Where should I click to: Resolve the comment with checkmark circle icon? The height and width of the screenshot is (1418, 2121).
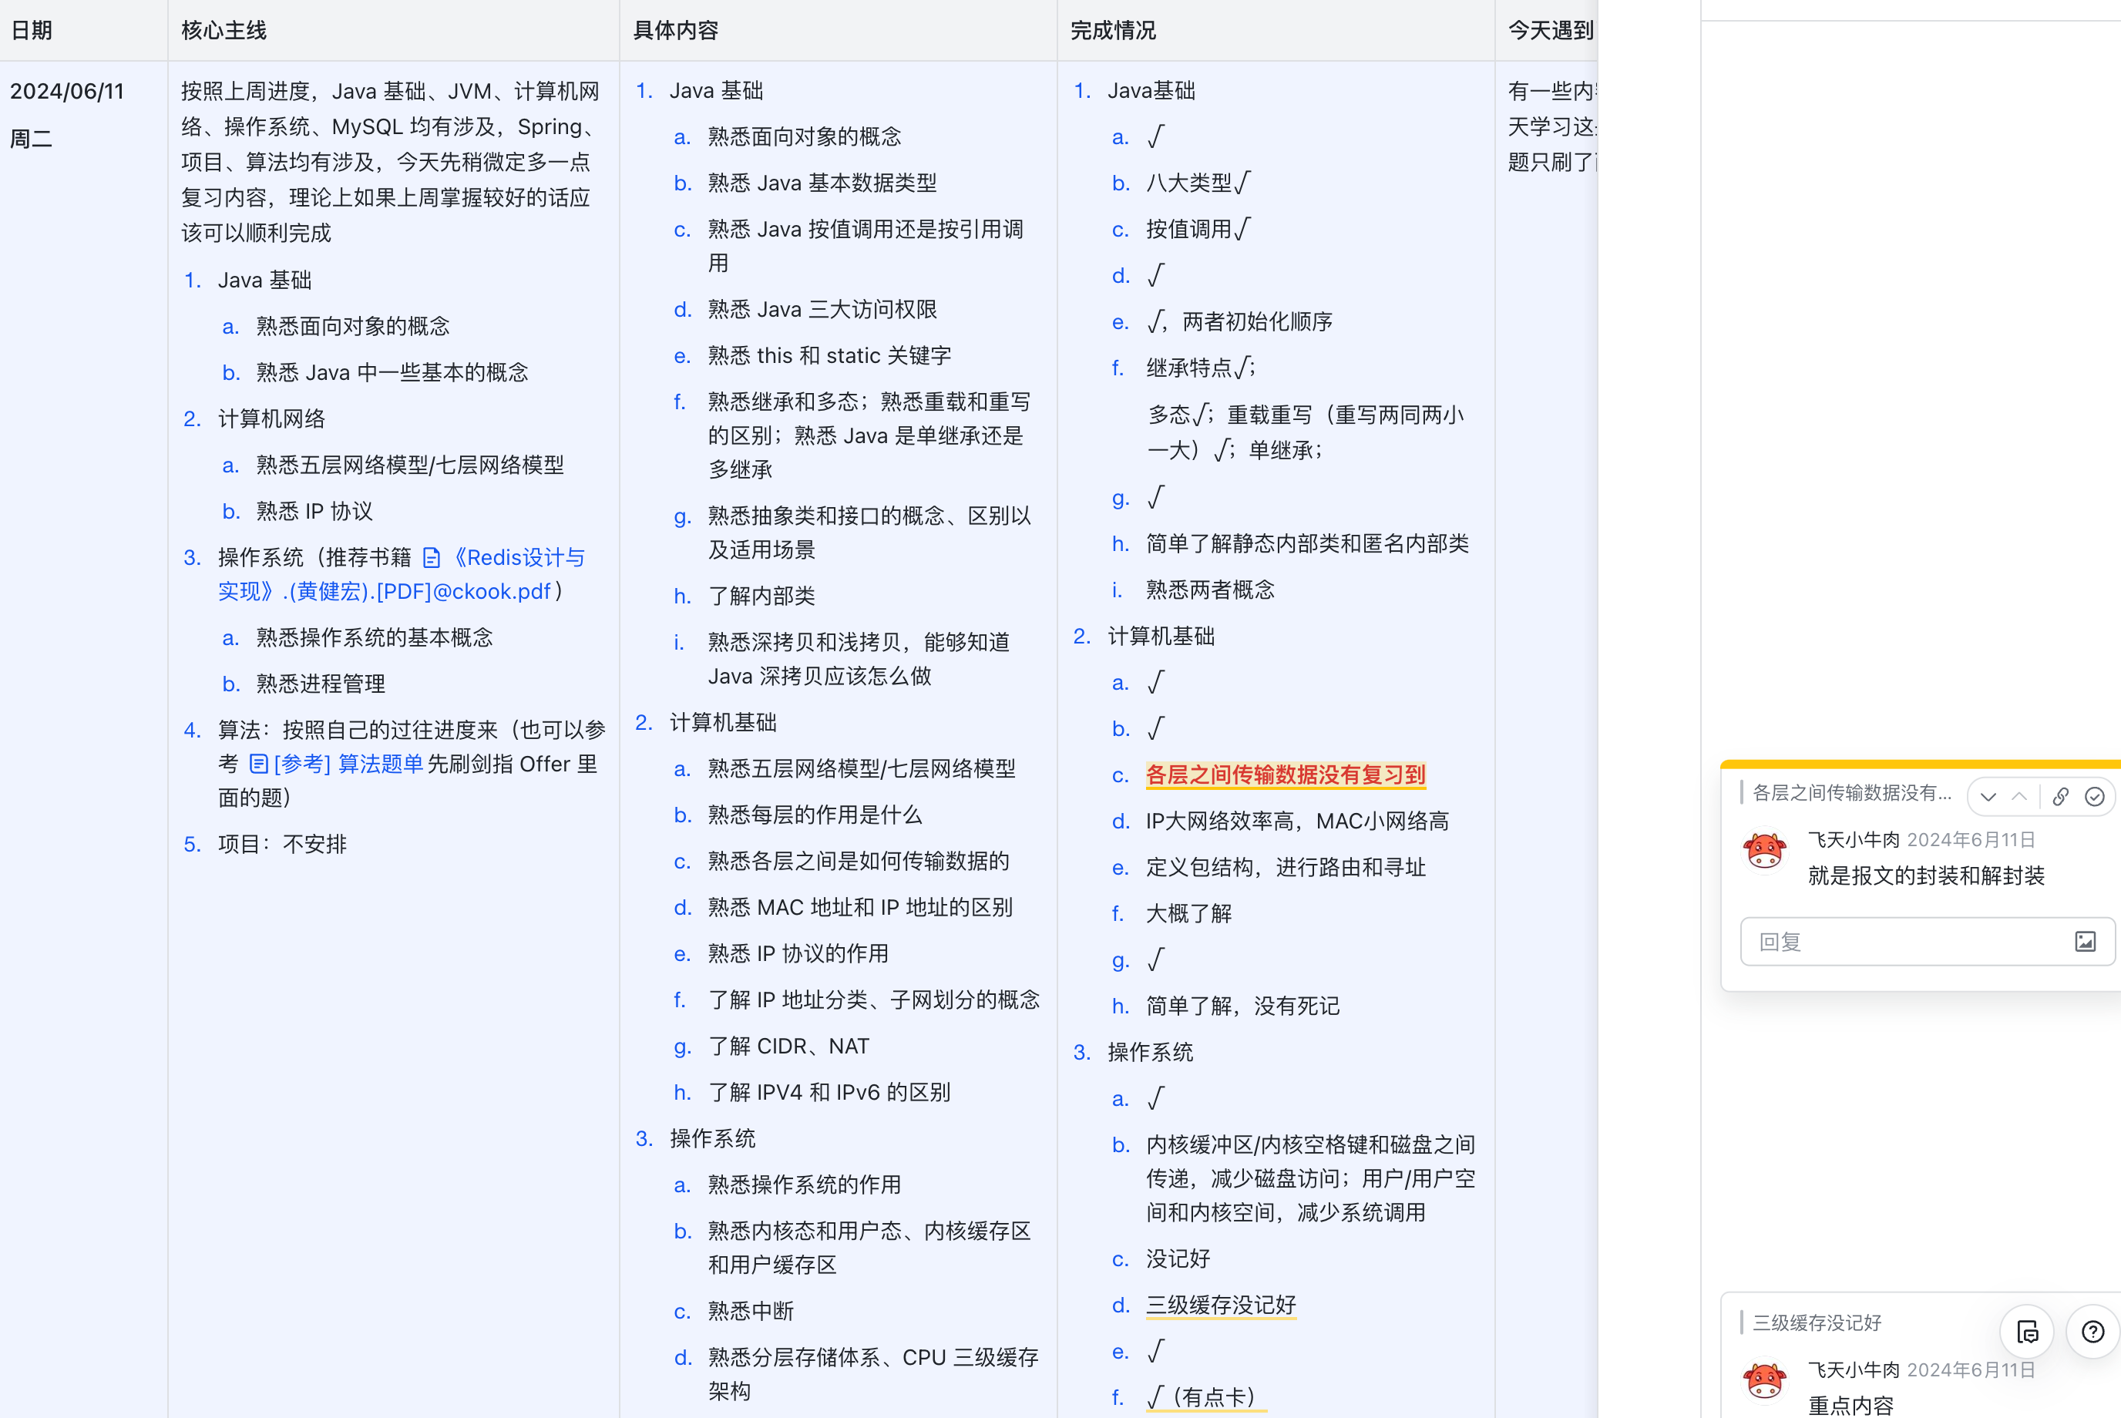tap(2094, 797)
